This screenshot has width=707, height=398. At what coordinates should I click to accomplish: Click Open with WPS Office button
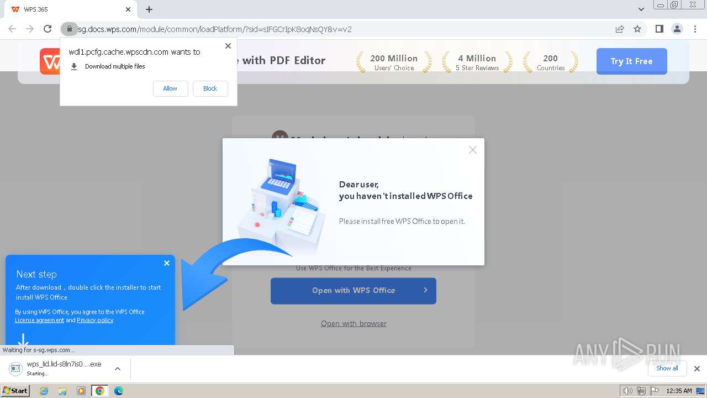coord(353,291)
